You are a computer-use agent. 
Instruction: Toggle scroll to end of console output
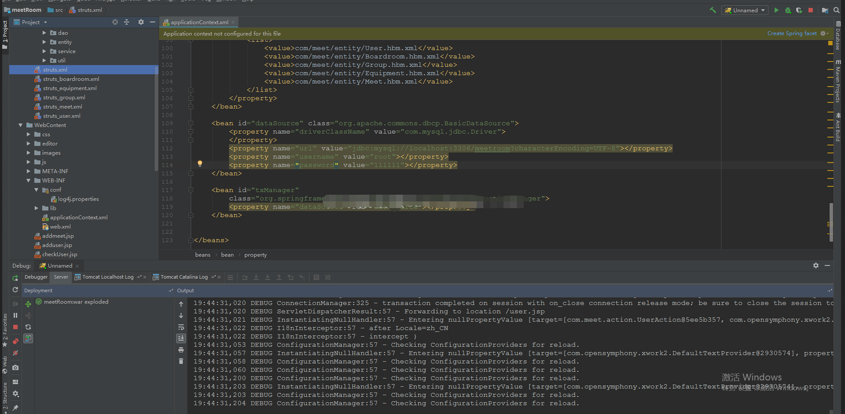181,338
